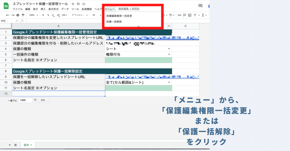
Task: Move document to folder icon
Action: coord(78,4)
